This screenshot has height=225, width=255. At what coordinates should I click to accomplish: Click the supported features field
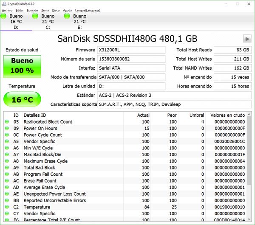pos(174,104)
